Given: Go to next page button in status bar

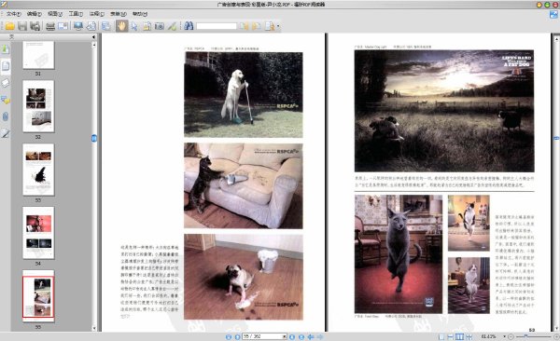Looking at the screenshot, I should (292, 336).
